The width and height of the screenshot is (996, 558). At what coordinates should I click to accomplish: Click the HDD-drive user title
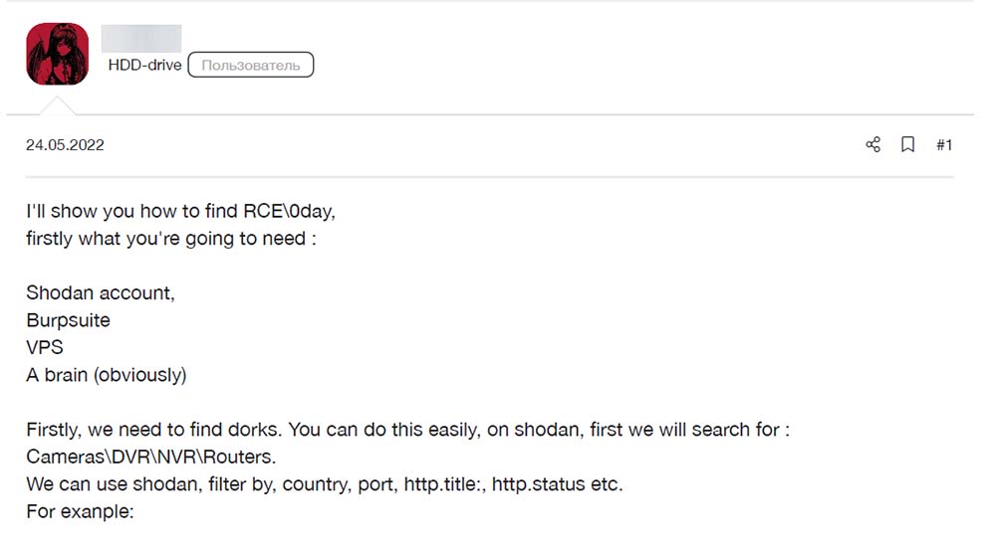coord(144,66)
